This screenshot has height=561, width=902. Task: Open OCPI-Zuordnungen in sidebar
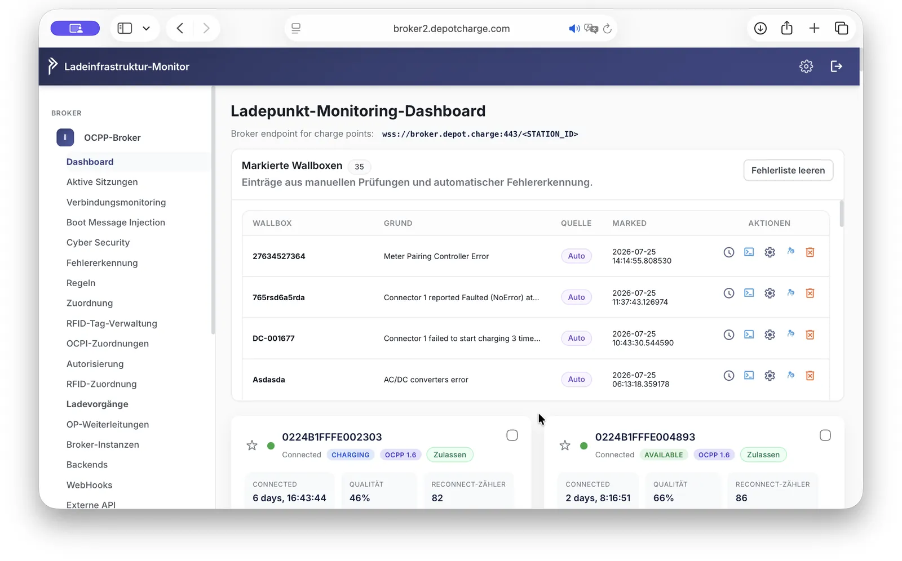(108, 344)
